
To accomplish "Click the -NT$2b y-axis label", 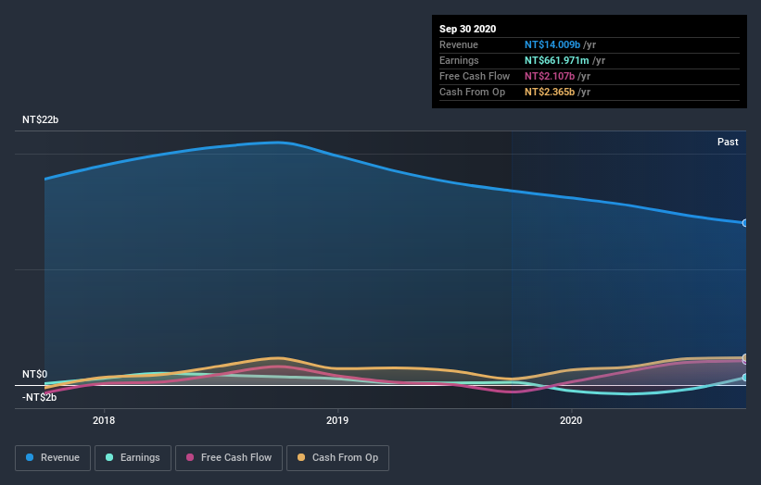I will pos(39,397).
